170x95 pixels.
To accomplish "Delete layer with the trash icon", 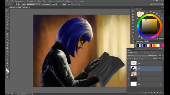I will 160,93.
